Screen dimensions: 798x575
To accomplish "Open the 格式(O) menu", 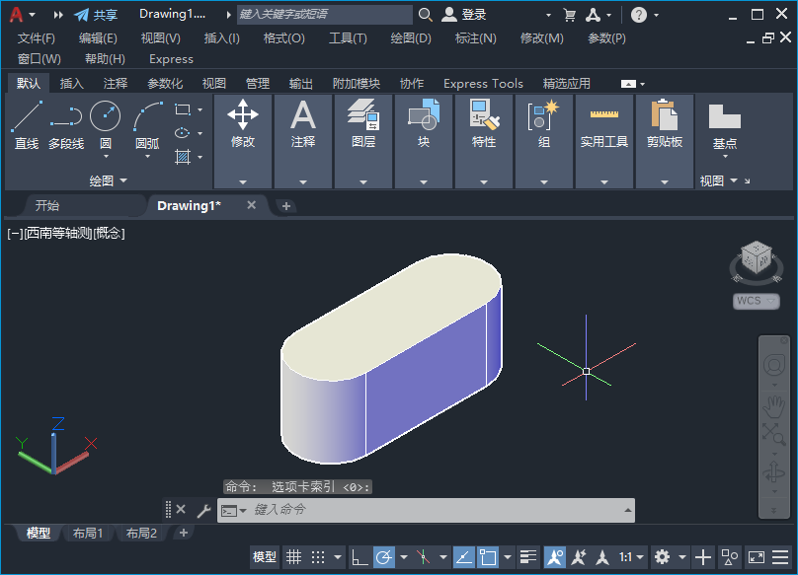I will [283, 37].
